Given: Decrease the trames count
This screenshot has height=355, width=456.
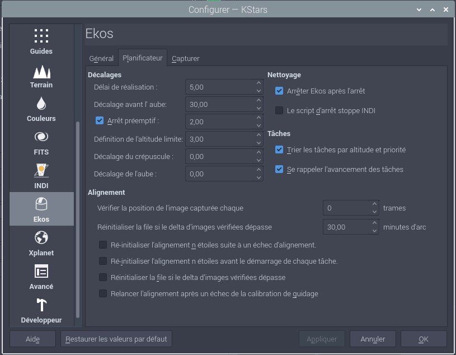Looking at the screenshot, I should (x=374, y=212).
